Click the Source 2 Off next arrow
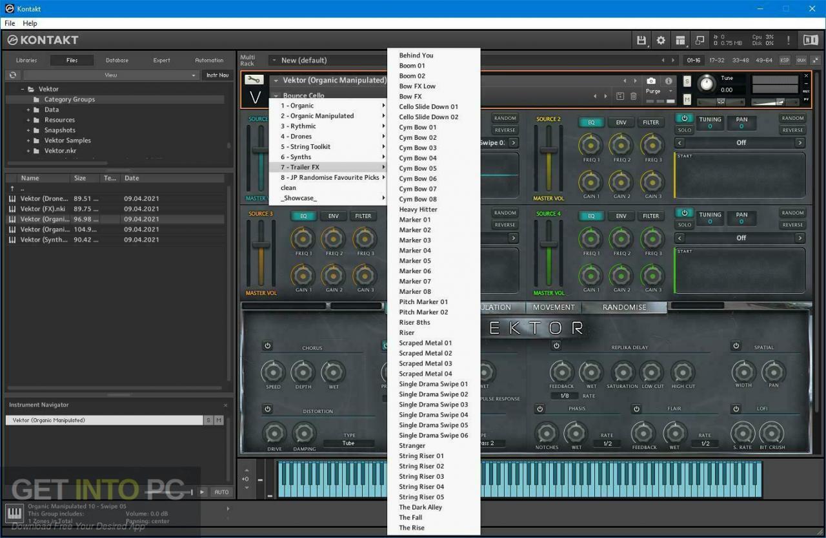 coord(800,143)
